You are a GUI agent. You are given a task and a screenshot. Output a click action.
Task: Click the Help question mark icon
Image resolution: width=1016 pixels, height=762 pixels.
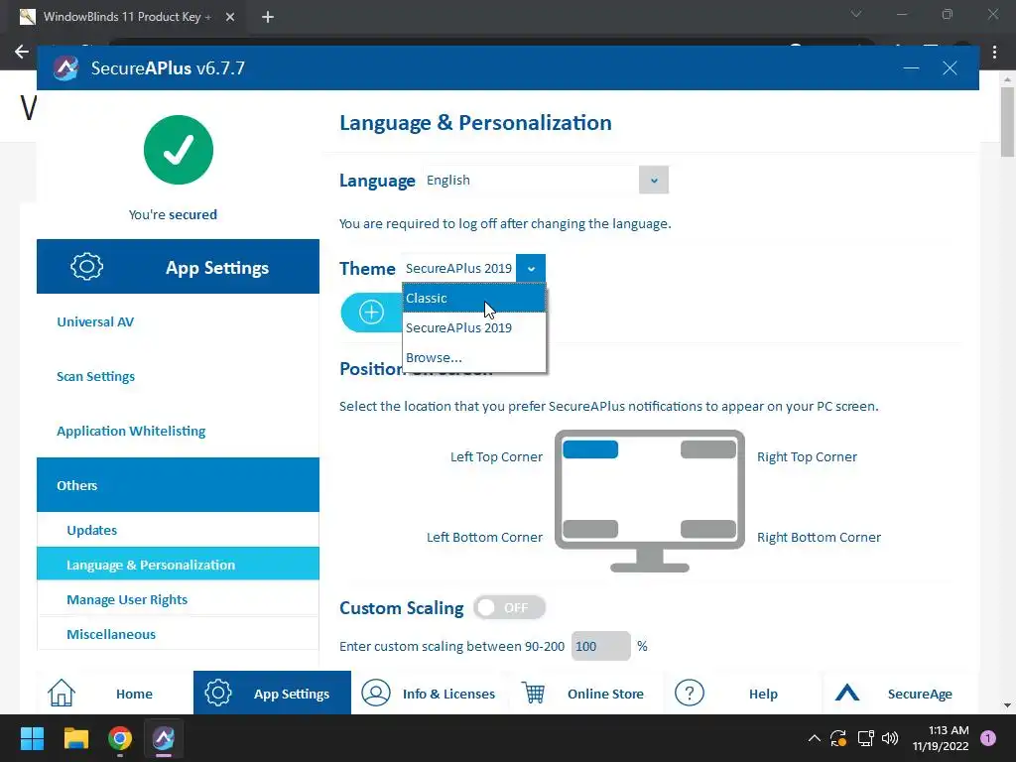690,693
